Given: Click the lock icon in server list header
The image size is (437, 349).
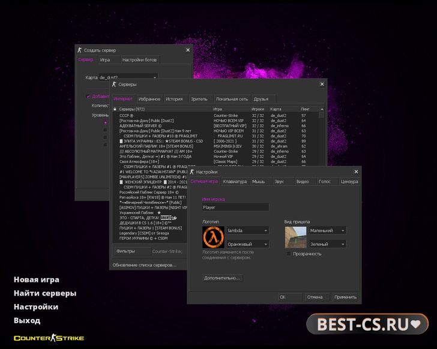Looking at the screenshot, I should click(115, 109).
